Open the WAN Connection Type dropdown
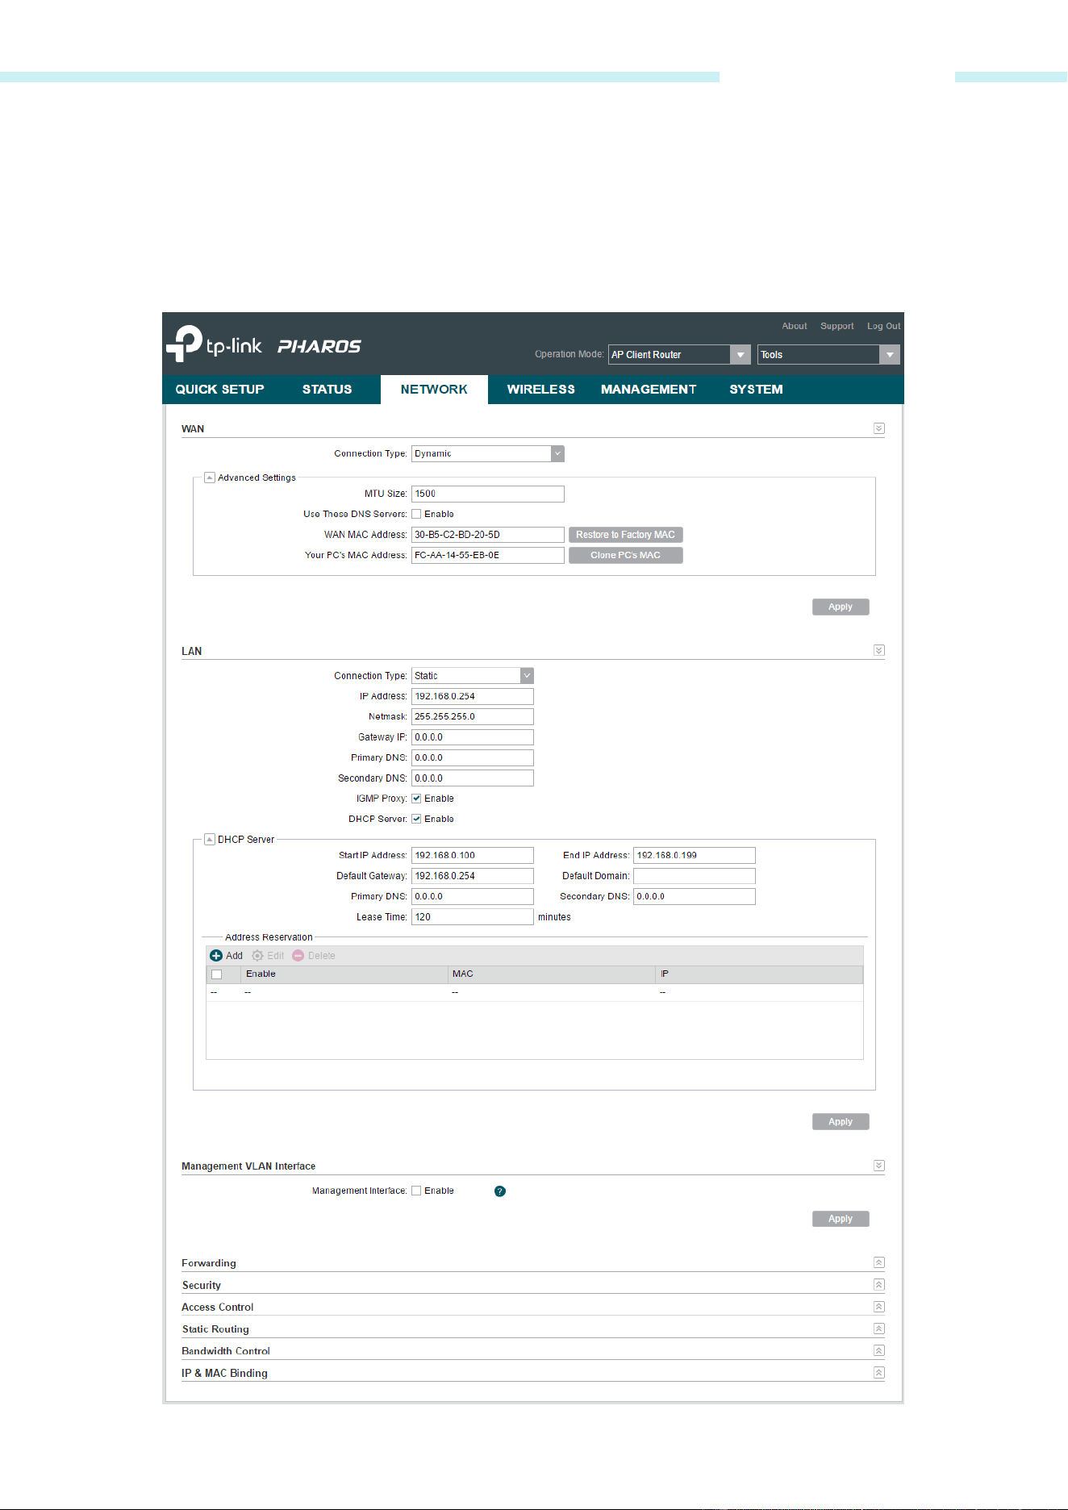This screenshot has width=1068, height=1510. coord(488,453)
